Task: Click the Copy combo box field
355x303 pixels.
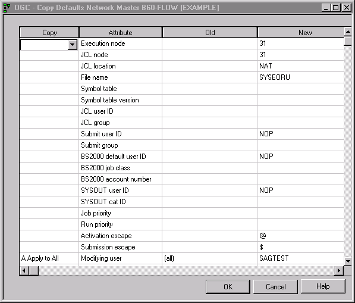Action: 49,45
